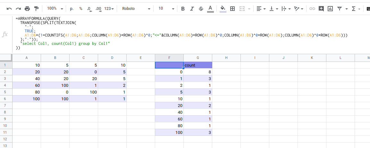Toggle strikethrough formatting
The image size is (370, 148).
(x=201, y=9)
